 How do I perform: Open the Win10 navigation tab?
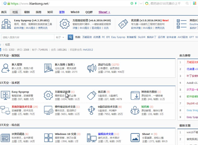click(75, 12)
